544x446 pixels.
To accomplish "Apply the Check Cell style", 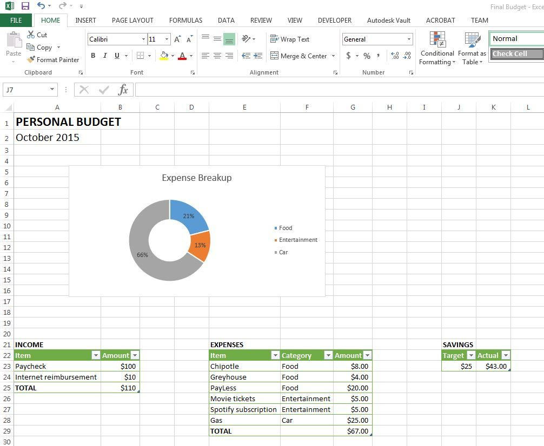I will (516, 53).
